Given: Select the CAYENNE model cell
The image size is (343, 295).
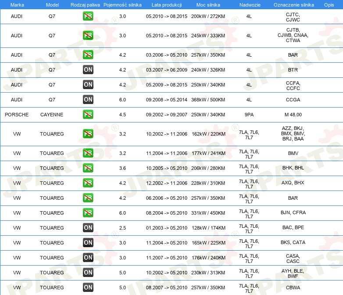Looking at the screenshot, I should point(52,115).
